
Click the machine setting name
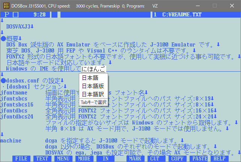click(x=11, y=141)
